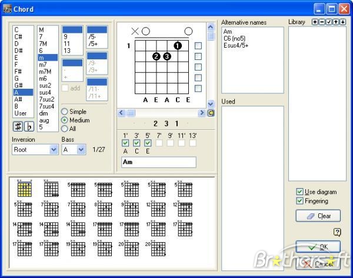Click the flat notation button
Screen dimensions: 353x278
[29, 126]
